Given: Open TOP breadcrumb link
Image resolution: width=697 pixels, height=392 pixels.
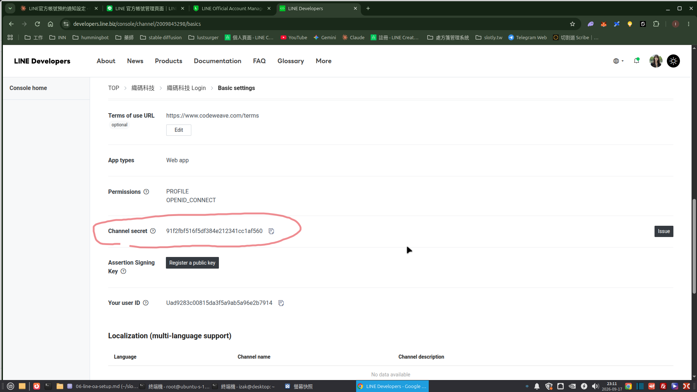Looking at the screenshot, I should pyautogui.click(x=114, y=88).
